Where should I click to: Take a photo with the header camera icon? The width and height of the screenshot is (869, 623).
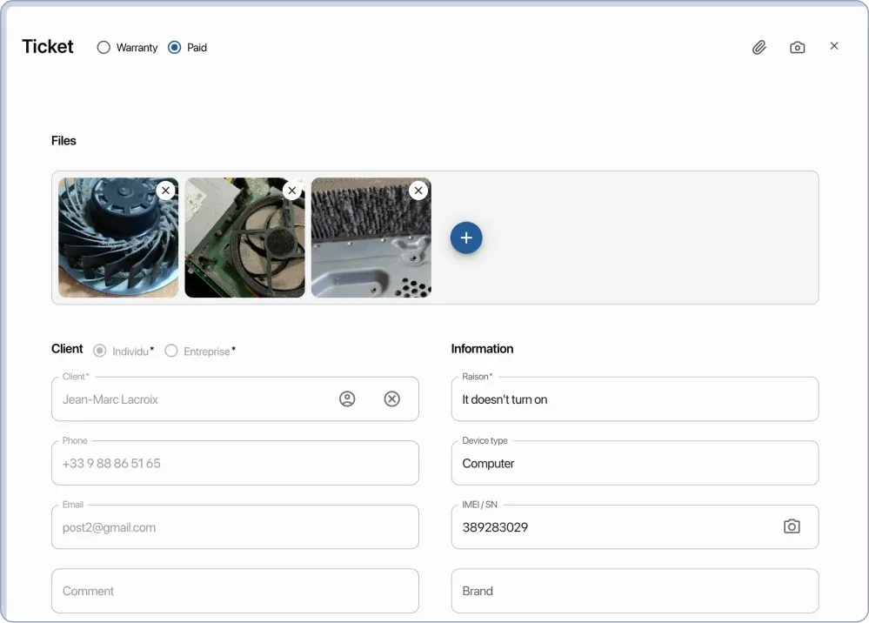(797, 47)
